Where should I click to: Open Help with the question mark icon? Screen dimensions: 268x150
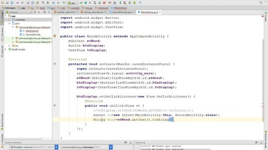point(140,3)
